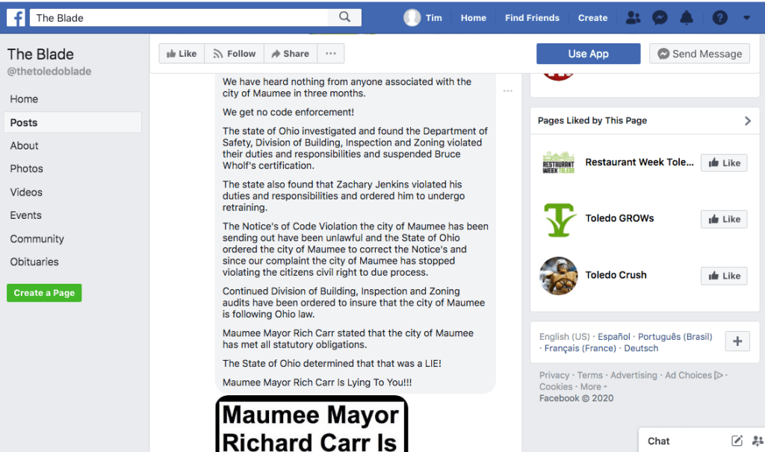Open the Messenger icon in top bar
765x452 pixels.
[660, 18]
